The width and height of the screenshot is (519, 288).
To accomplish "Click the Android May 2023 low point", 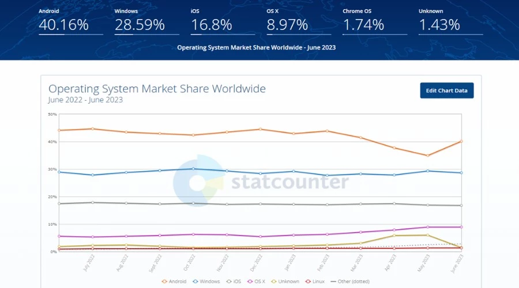I will click(427, 156).
